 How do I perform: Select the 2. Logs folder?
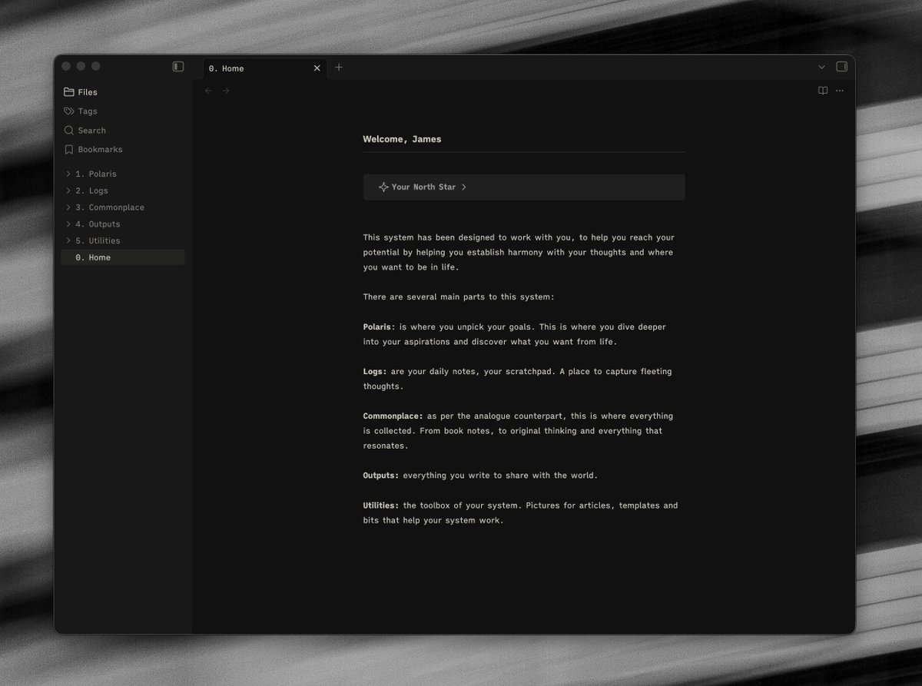(123, 191)
